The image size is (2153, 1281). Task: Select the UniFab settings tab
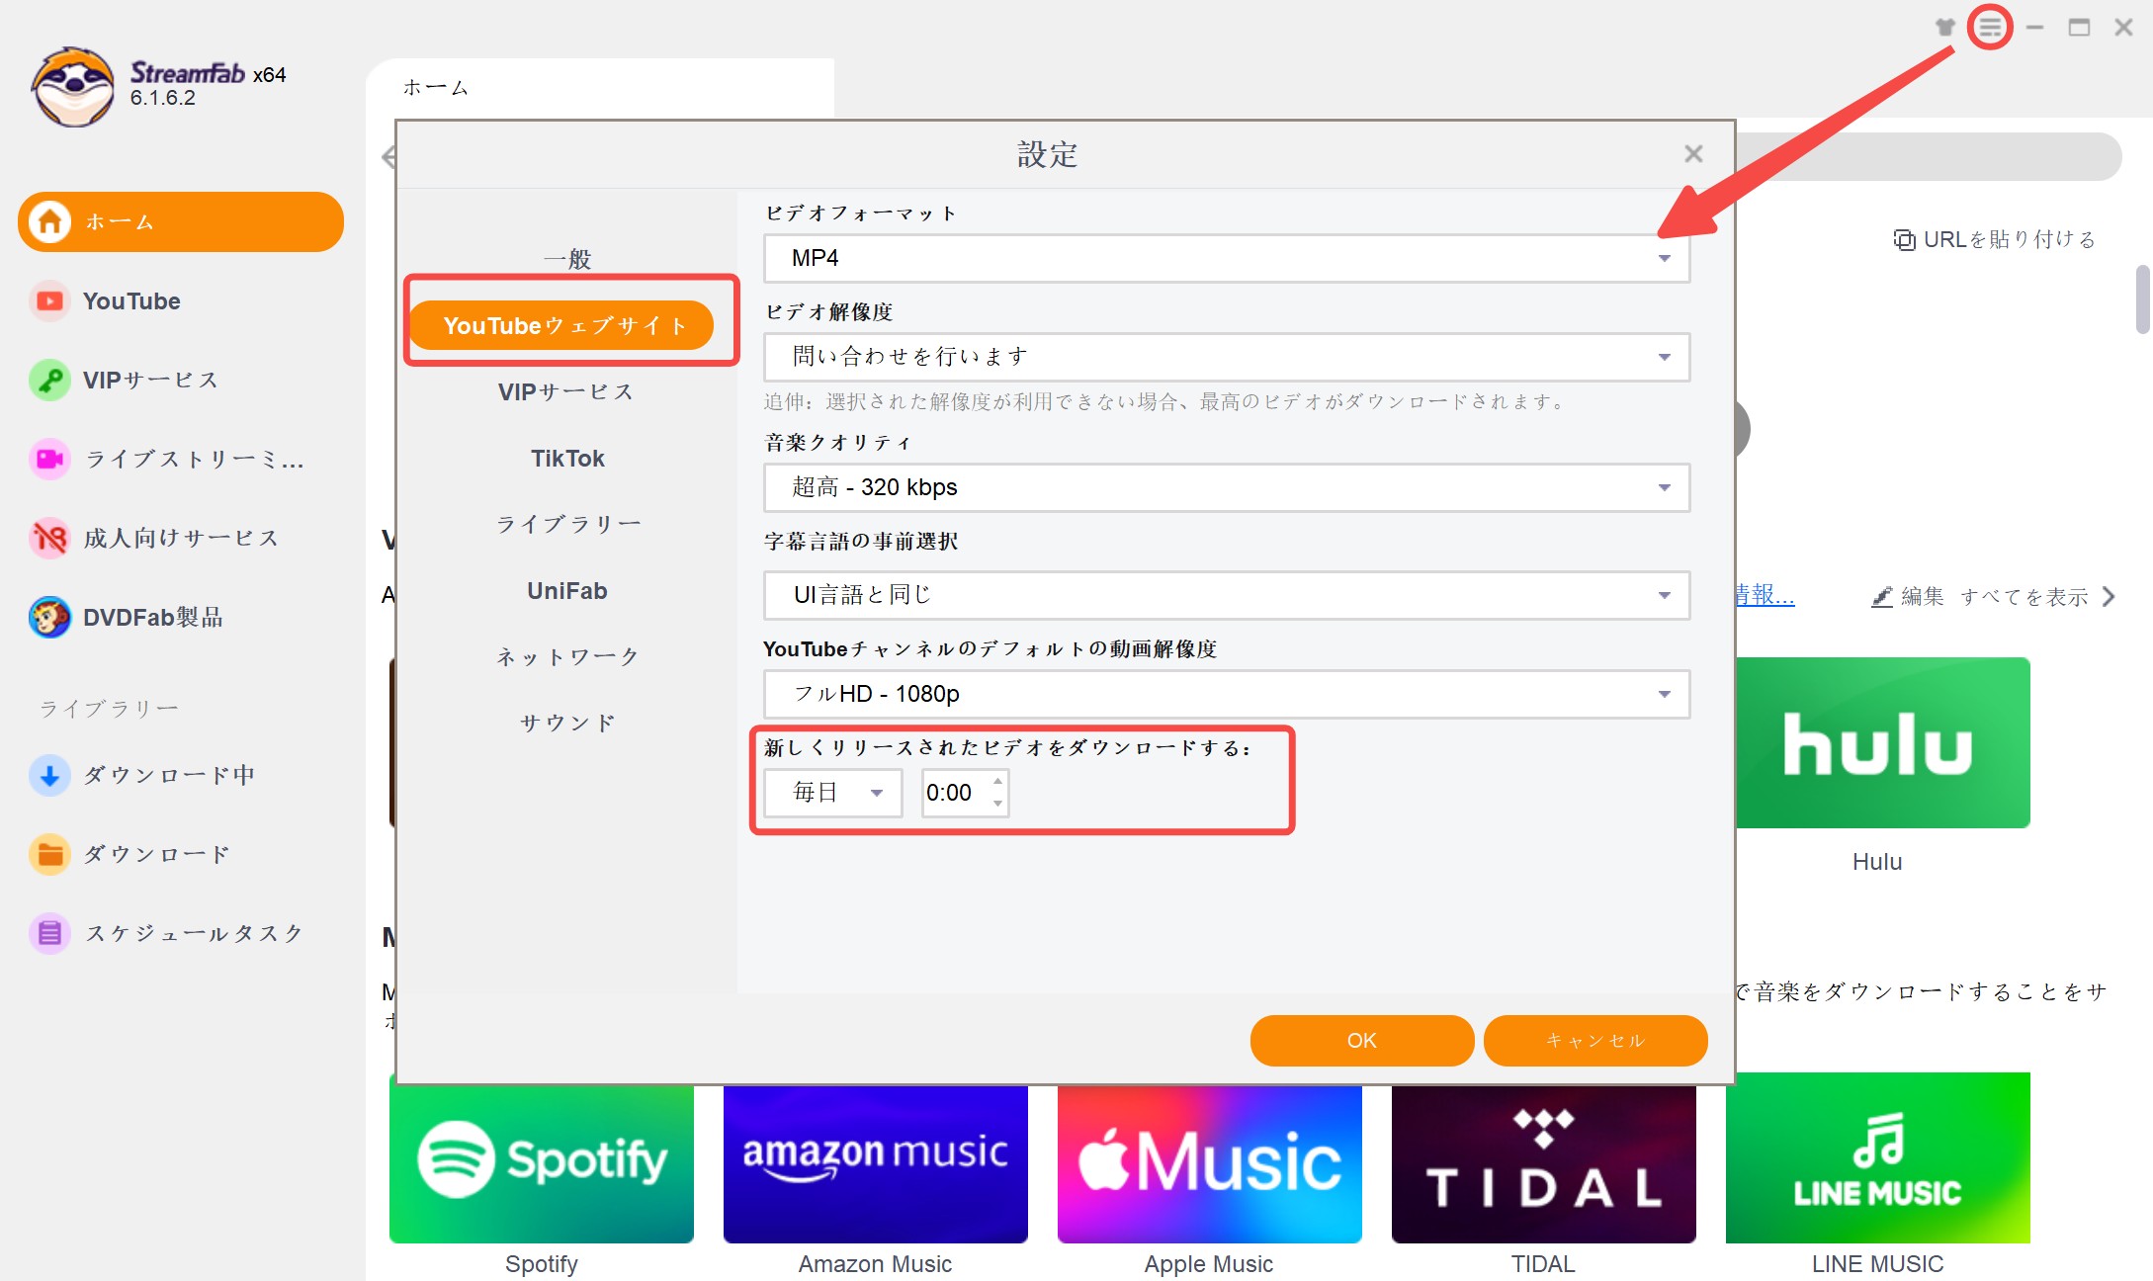567,590
